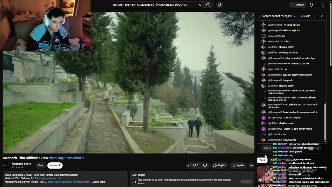The width and height of the screenshot is (332, 187).
Task: Click @tunahanozmer6595 avatar beside HERKESE SELAM
Action: [x=264, y=64]
